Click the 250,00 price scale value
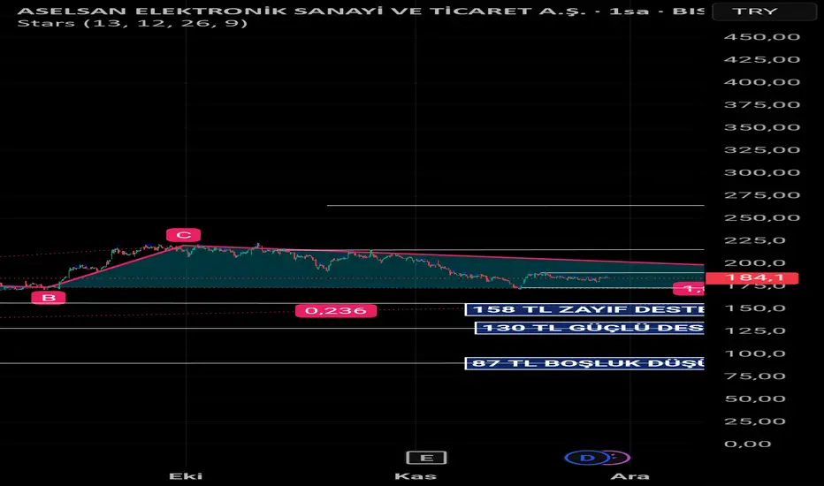824x486 pixels. click(x=762, y=217)
